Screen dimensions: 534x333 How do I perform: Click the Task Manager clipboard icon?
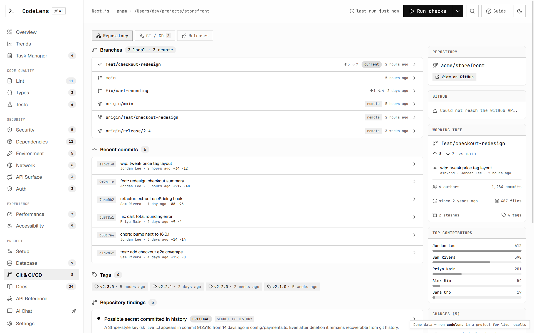(10, 56)
